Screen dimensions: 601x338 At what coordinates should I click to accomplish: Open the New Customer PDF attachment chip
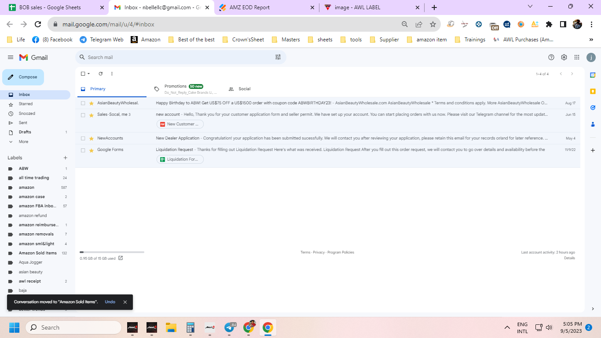point(180,124)
